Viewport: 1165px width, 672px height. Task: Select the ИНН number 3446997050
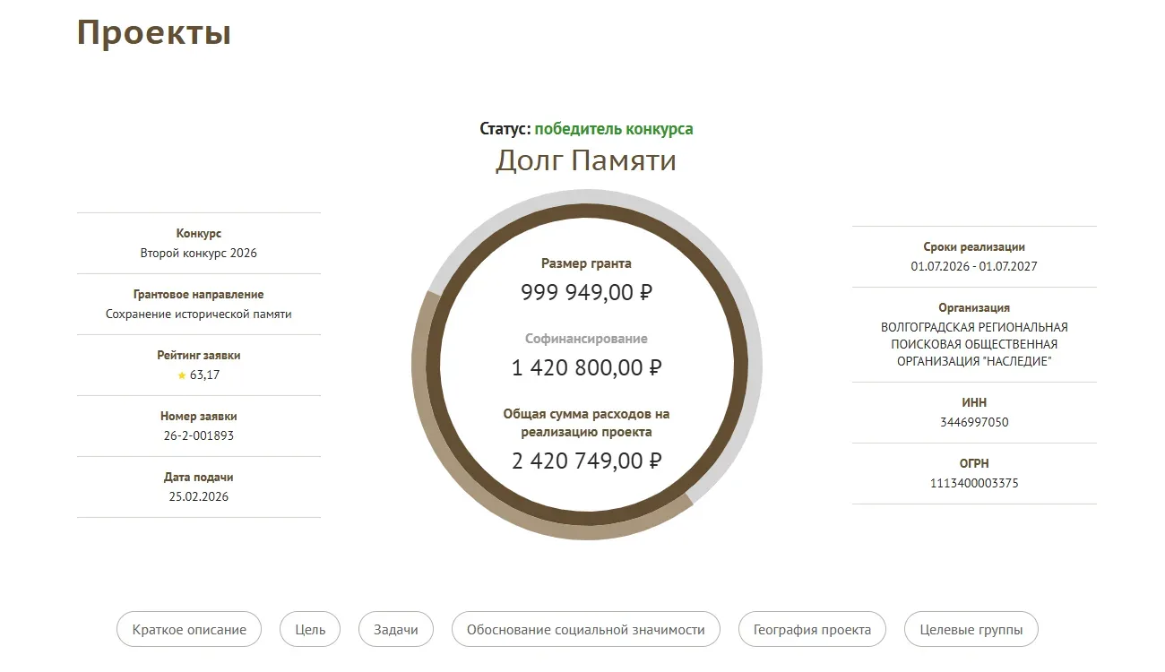pyautogui.click(x=974, y=423)
